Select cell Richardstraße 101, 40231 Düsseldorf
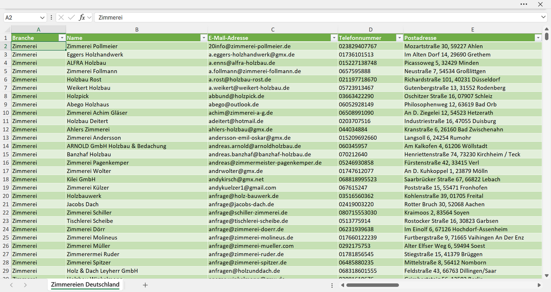 coord(473,80)
